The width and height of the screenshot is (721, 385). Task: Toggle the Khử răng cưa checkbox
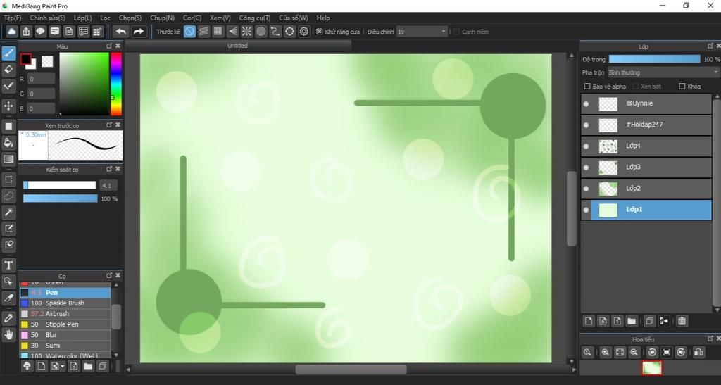tap(320, 32)
